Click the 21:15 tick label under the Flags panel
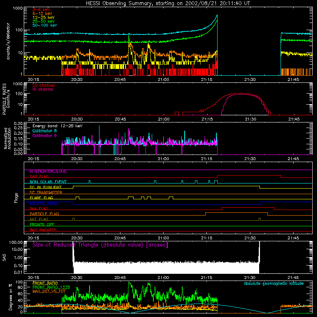This screenshot has height=317, width=317. [x=206, y=238]
